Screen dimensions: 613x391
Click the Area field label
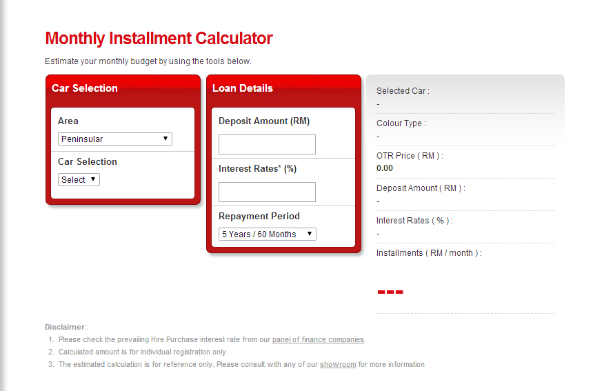tap(68, 121)
